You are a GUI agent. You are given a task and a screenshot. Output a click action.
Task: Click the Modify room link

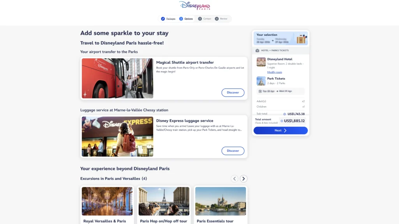274,72
